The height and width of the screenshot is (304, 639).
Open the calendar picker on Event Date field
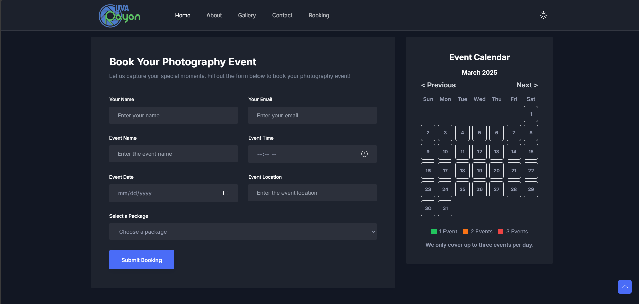pos(226,193)
